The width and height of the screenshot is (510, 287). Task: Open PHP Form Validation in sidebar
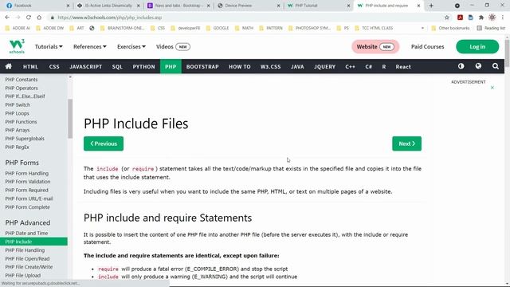click(28, 182)
